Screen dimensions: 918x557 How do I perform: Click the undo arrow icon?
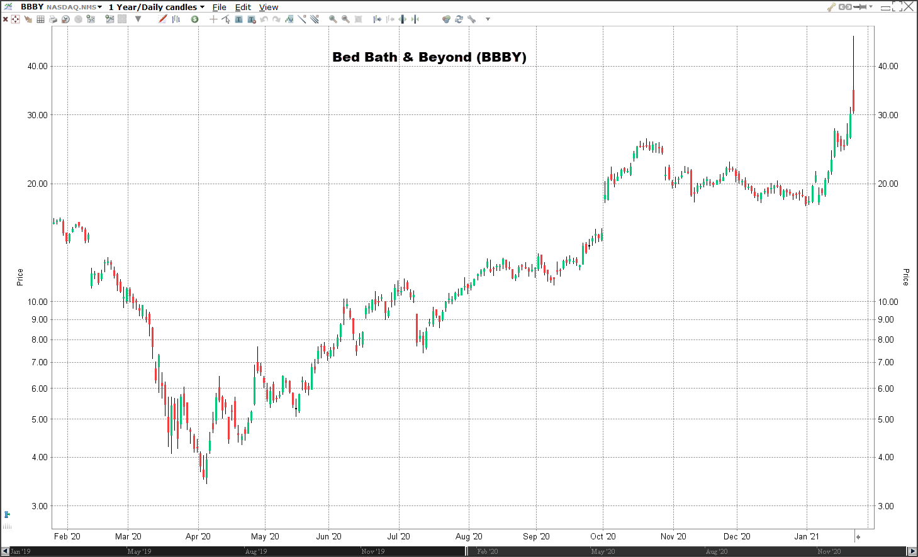tap(264, 19)
